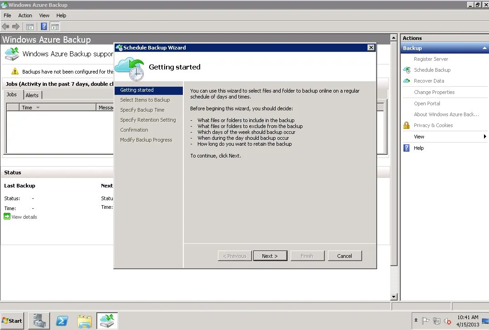Cancel the Schedule Backup Wizard
This screenshot has width=489, height=330.
point(345,256)
